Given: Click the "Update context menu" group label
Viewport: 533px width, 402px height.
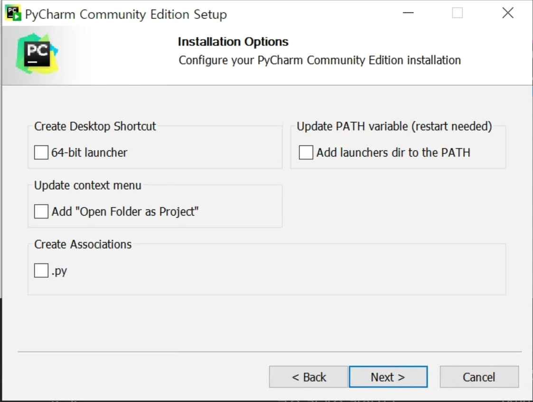Looking at the screenshot, I should [x=88, y=185].
